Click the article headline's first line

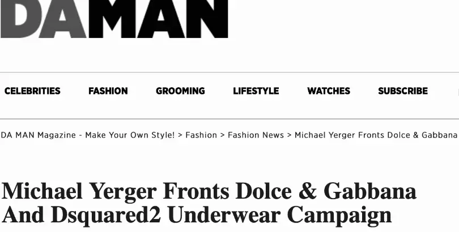pos(209,192)
